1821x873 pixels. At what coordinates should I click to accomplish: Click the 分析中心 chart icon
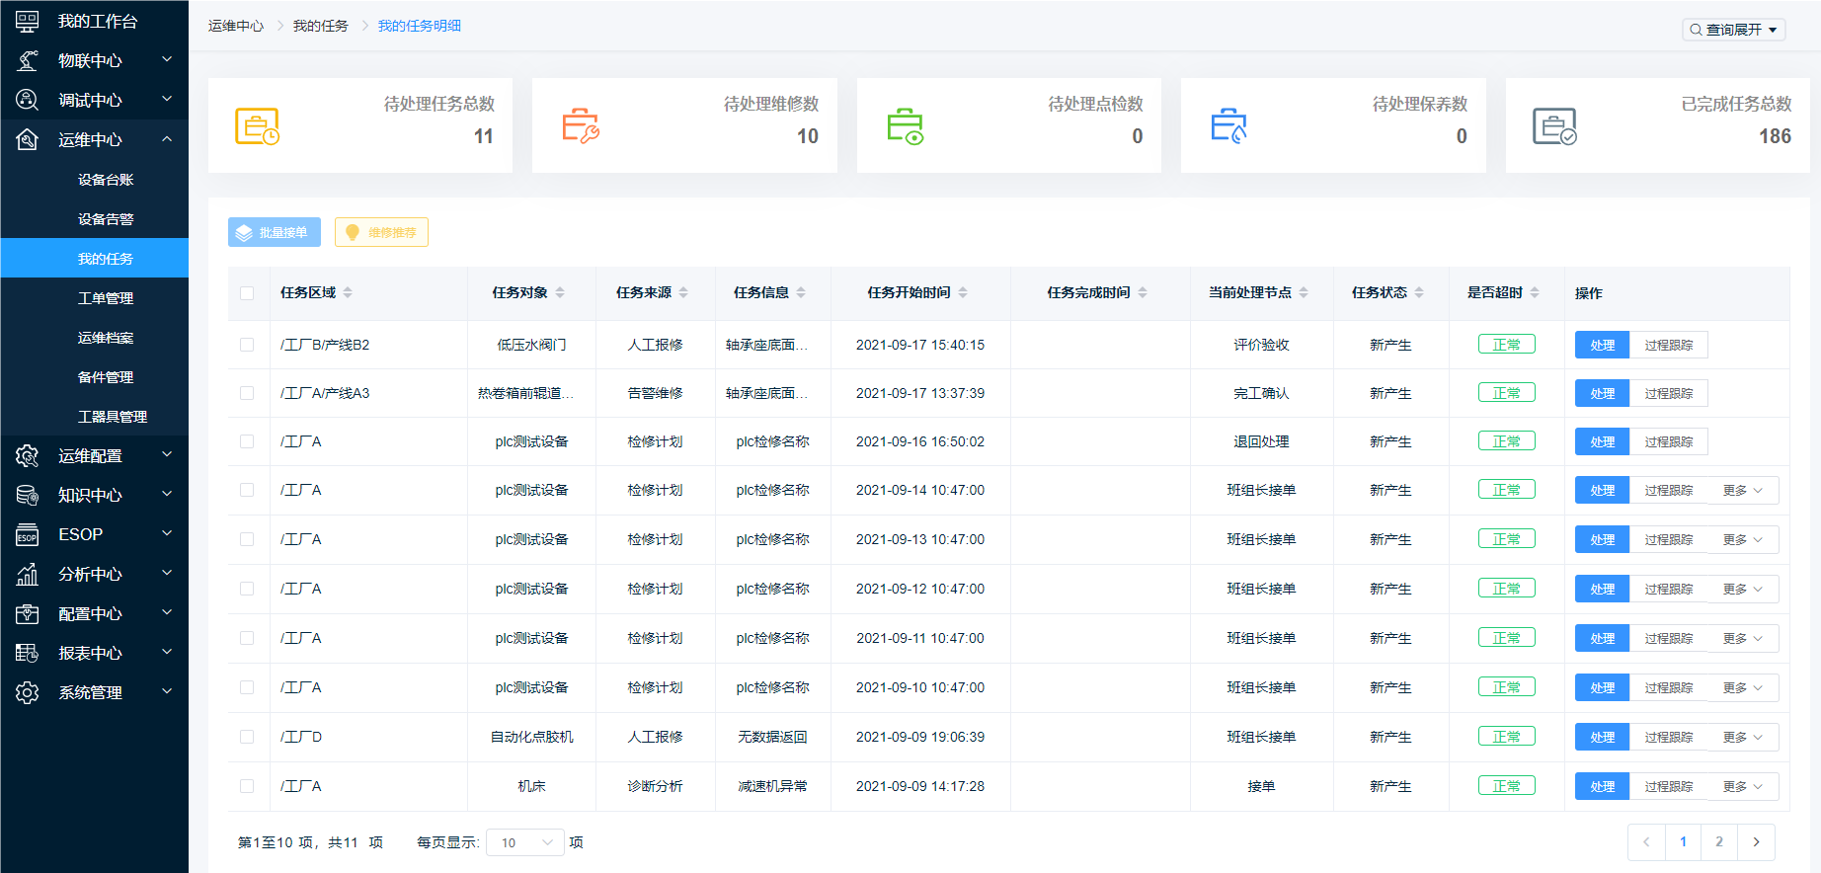[28, 574]
